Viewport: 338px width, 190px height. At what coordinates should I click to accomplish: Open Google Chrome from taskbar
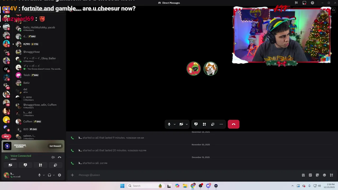coord(193,186)
